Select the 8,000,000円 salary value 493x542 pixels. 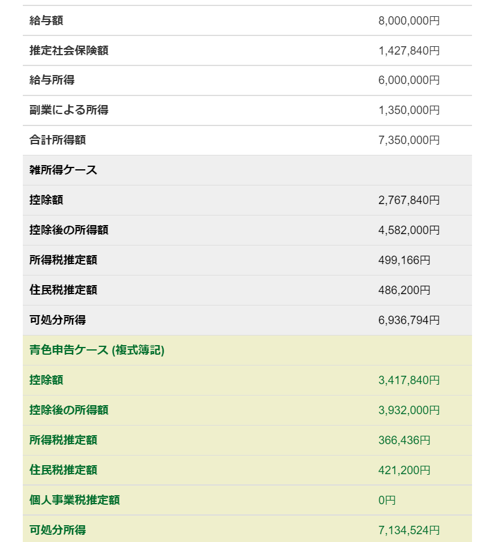(408, 20)
